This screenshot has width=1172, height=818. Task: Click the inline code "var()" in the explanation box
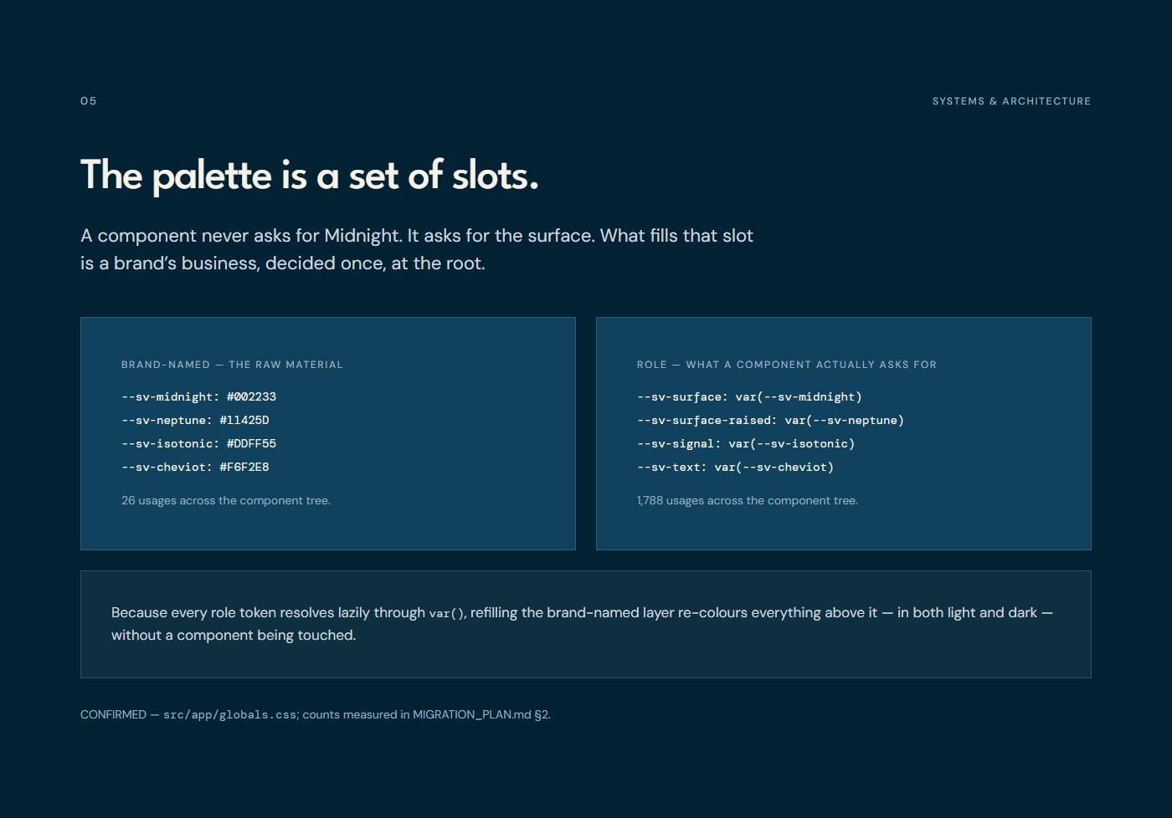(x=446, y=614)
